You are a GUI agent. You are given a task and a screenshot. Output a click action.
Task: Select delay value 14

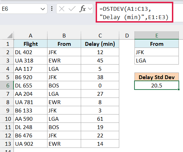click(100, 144)
